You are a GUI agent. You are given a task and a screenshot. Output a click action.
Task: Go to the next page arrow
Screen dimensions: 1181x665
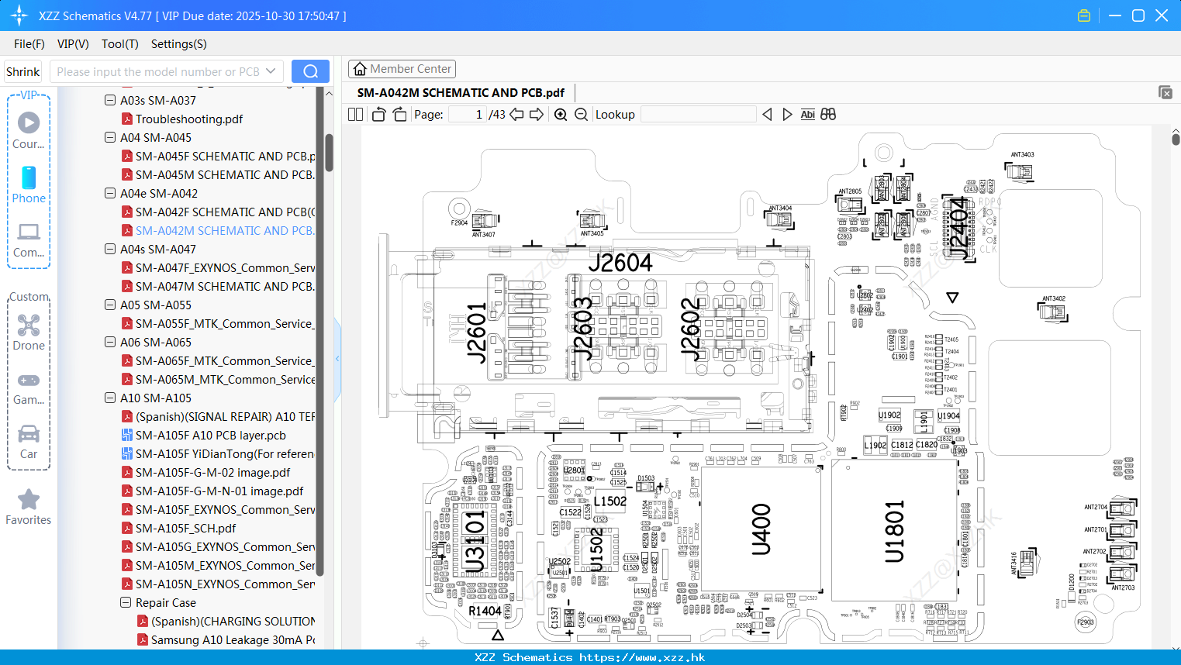[x=537, y=114]
